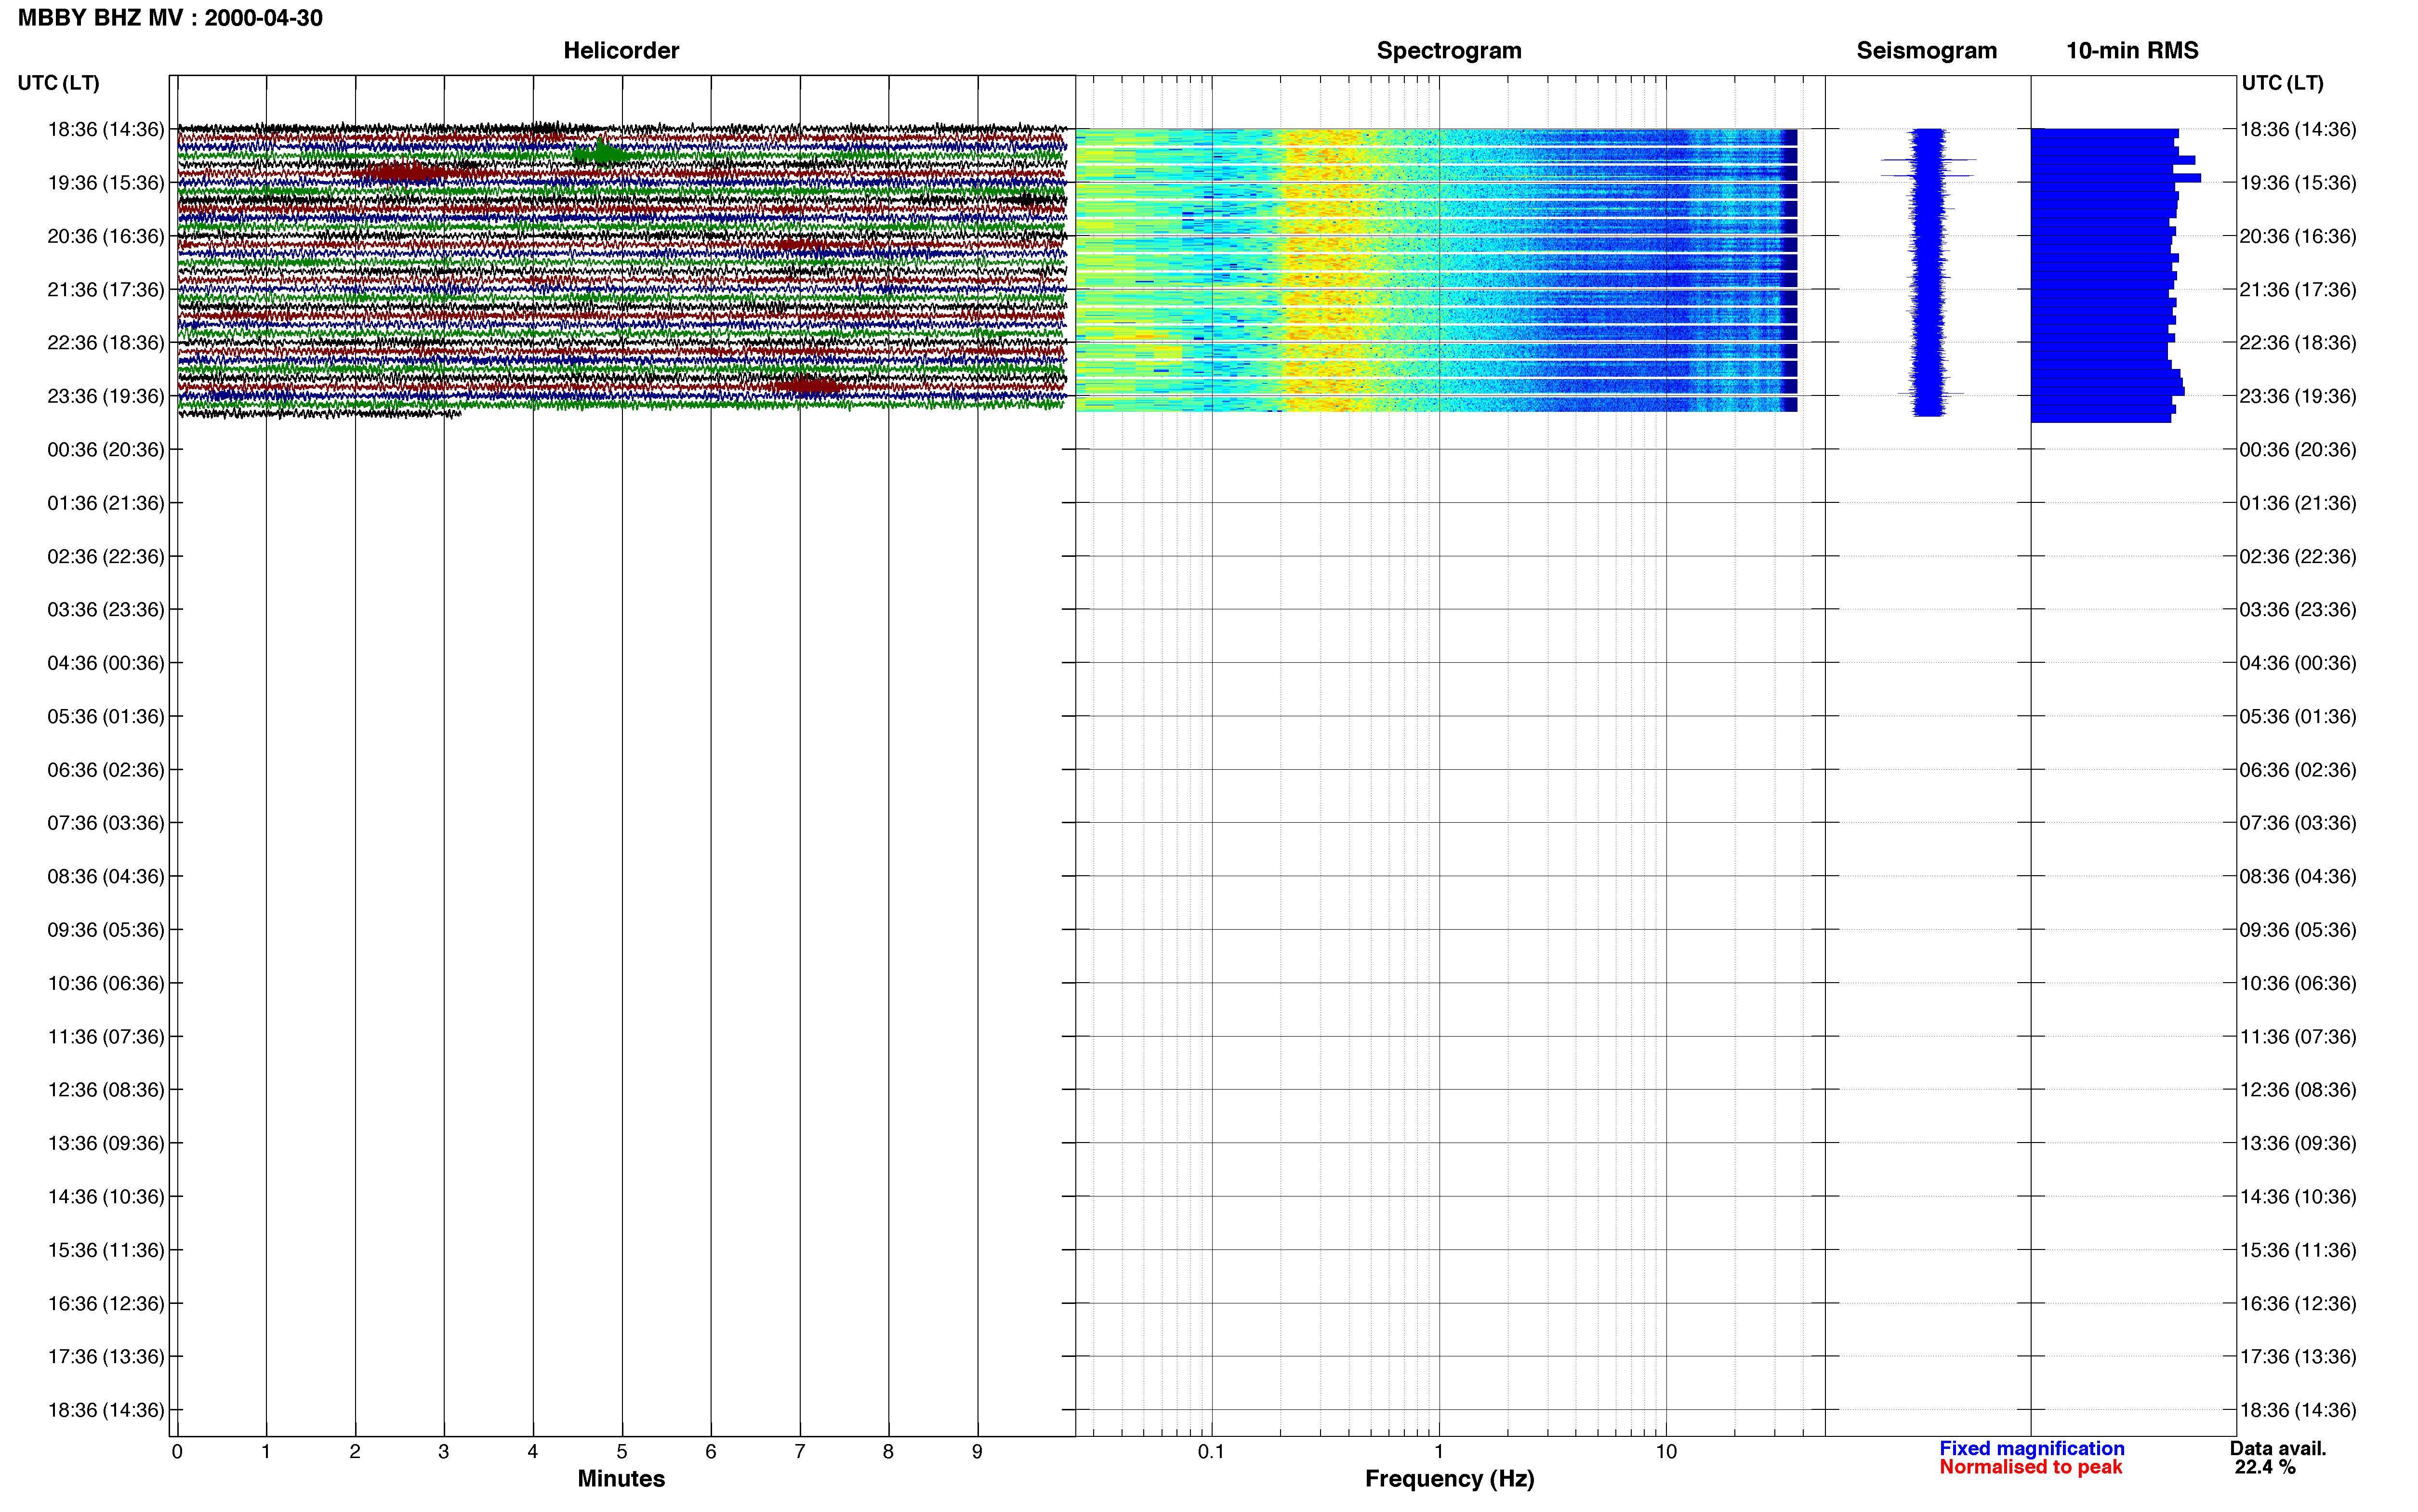
Task: Click minute tick 4 on the Helicorder axis
Action: [x=533, y=1452]
